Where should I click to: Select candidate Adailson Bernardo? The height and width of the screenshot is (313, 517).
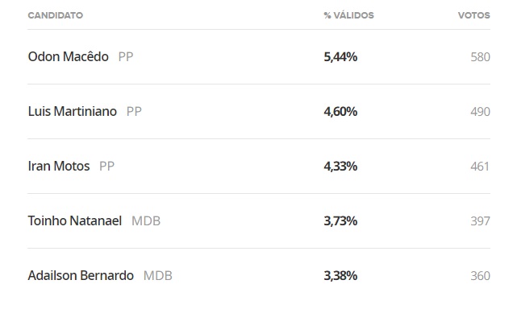click(x=81, y=275)
